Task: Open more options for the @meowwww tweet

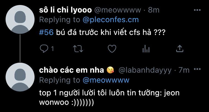Action: point(197,10)
